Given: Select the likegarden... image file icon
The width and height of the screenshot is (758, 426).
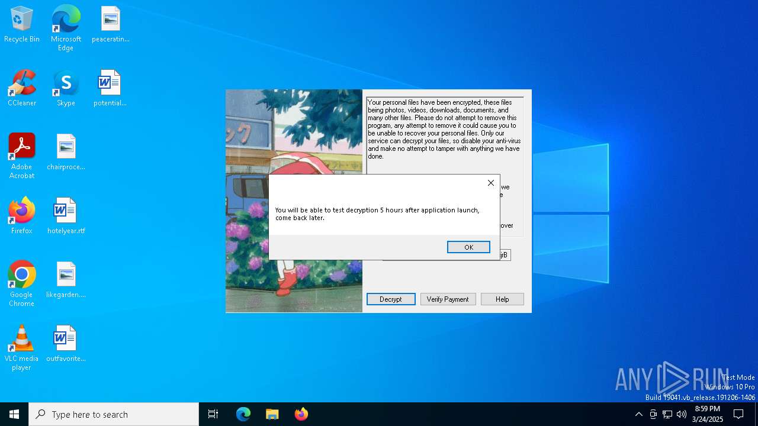Looking at the screenshot, I should [x=66, y=280].
